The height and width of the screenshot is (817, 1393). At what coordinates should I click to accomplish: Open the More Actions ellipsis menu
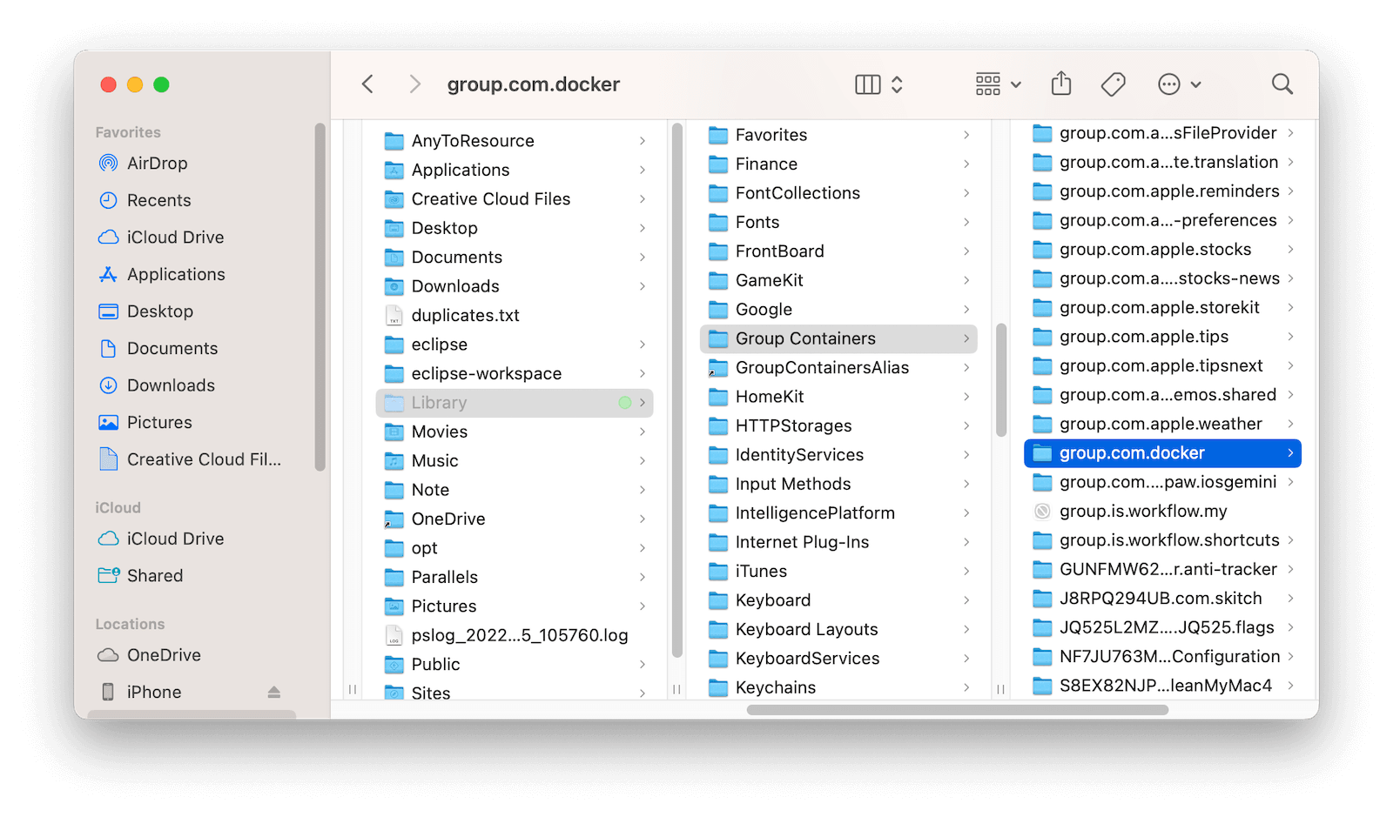[x=1179, y=84]
